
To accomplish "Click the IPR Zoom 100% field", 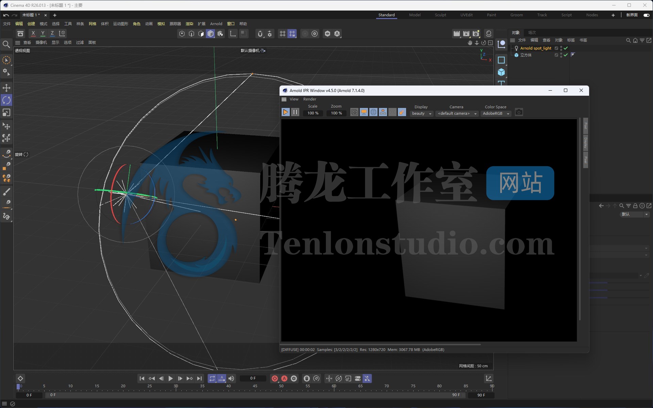I will click(336, 113).
